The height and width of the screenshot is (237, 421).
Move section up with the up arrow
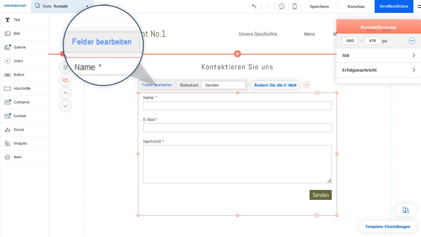[65, 93]
